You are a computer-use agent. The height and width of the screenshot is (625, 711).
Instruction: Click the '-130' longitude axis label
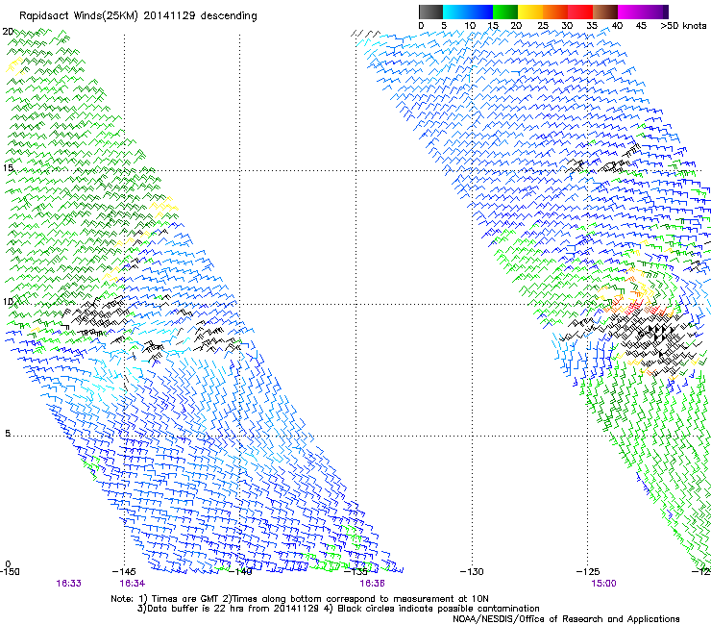pyautogui.click(x=472, y=571)
